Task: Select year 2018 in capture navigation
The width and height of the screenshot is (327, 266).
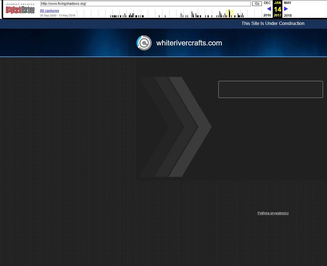Action: click(288, 15)
